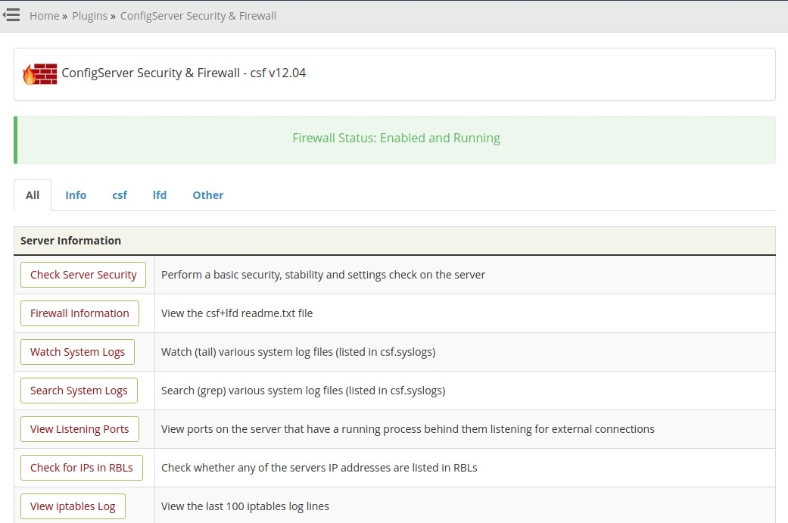Switch to the Info tab
Screen dimensions: 788x523
pos(76,195)
